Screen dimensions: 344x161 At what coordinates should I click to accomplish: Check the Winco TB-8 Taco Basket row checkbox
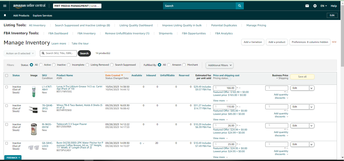tap(7, 106)
